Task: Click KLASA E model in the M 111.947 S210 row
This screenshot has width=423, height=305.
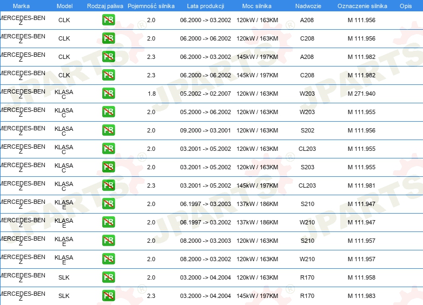Action: tap(64, 204)
